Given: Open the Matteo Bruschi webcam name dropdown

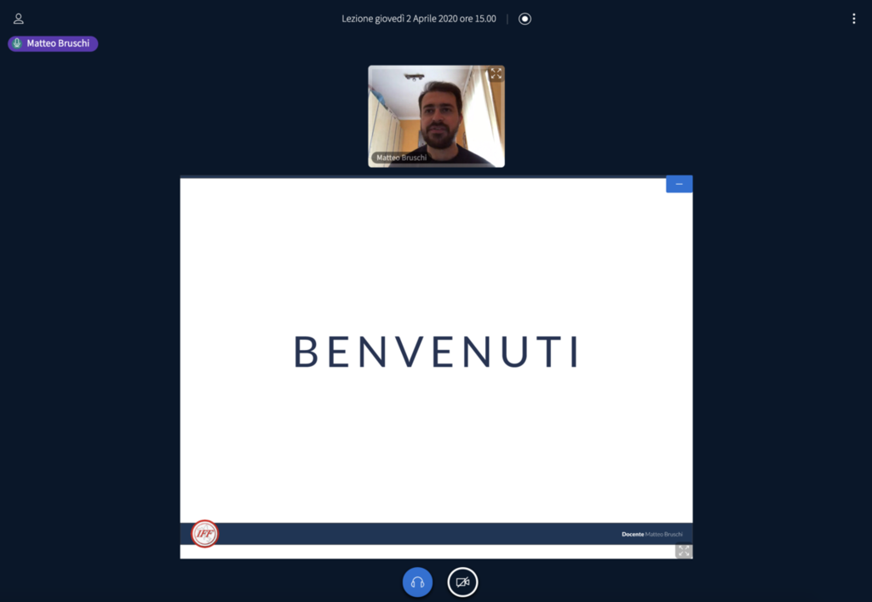Looking at the screenshot, I should (x=401, y=158).
